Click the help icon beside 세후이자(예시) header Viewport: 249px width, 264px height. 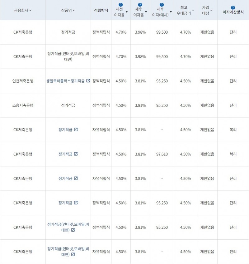161,4
